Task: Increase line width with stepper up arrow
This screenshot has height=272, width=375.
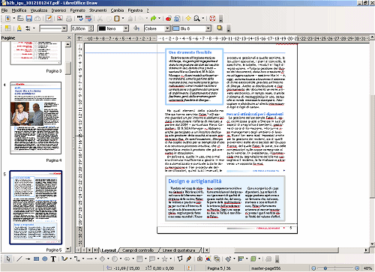Action: click(91, 27)
